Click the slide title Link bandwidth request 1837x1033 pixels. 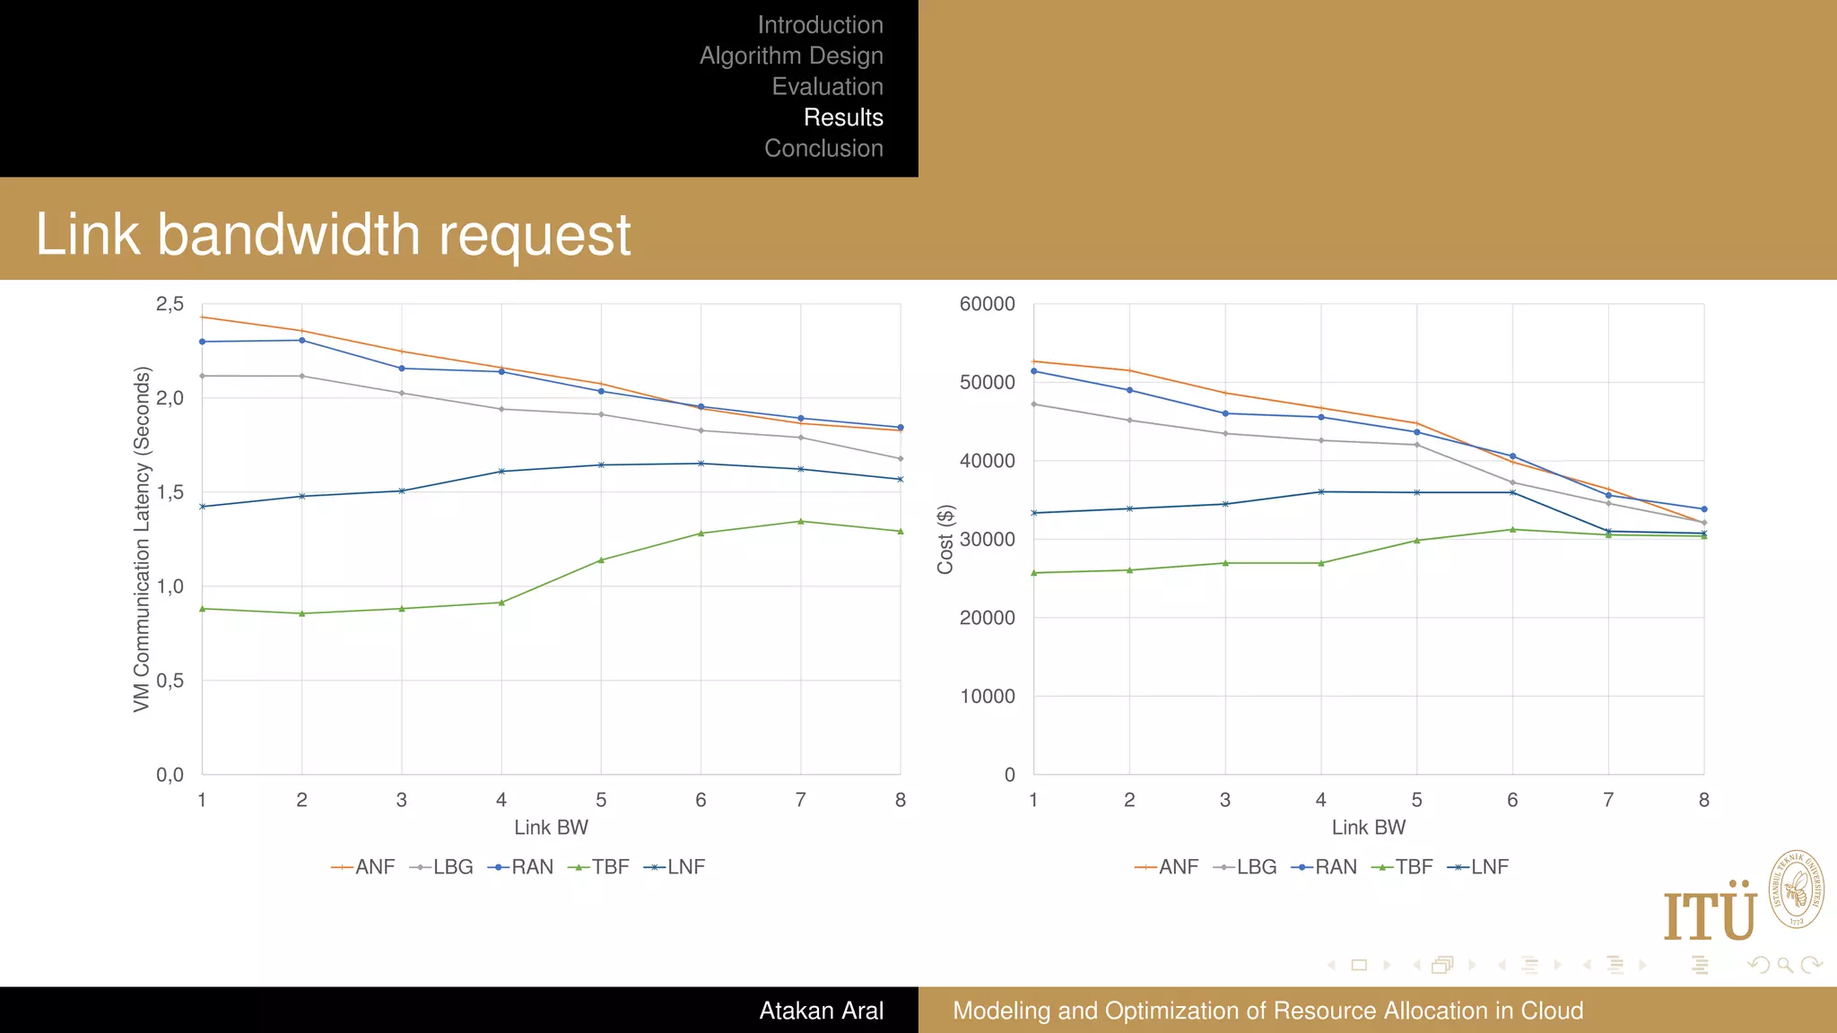pos(333,235)
